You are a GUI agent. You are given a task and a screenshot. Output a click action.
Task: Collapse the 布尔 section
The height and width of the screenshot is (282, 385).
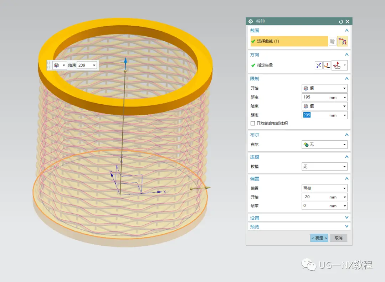347,135
